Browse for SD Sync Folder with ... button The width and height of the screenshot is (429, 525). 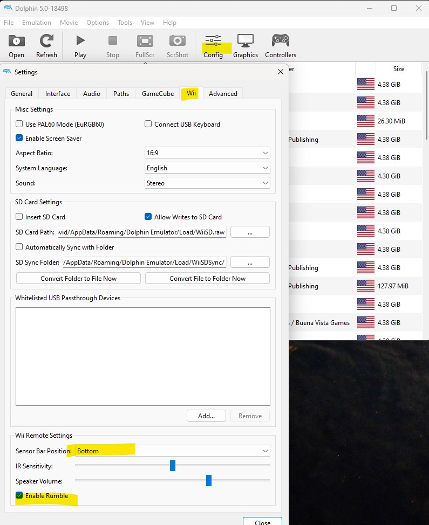pyautogui.click(x=250, y=262)
